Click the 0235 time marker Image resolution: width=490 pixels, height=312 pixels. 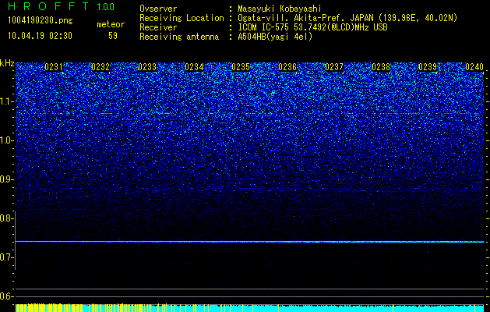pyautogui.click(x=241, y=67)
